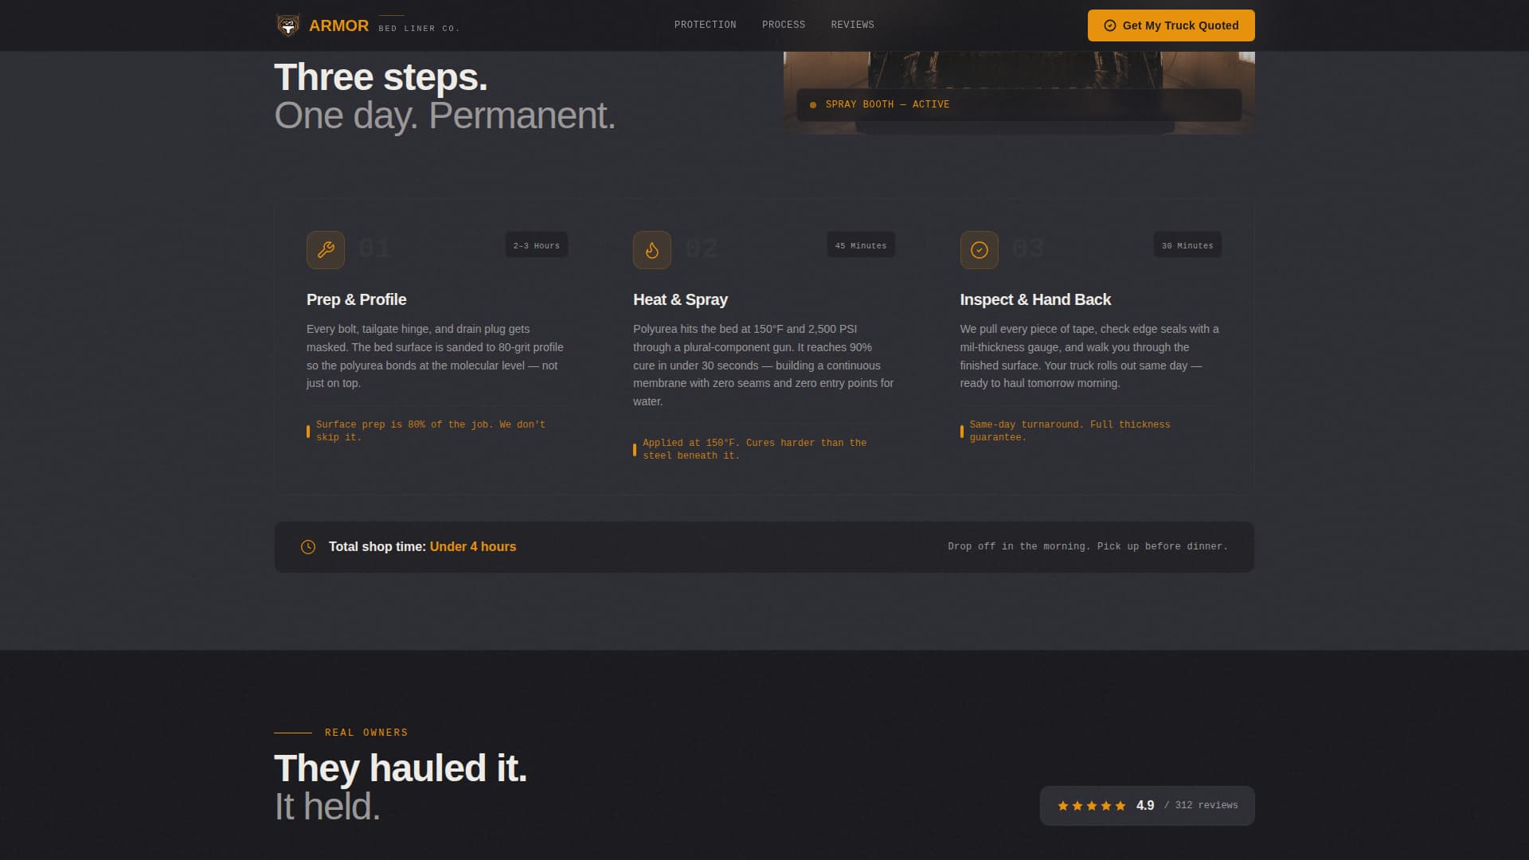1529x860 pixels.
Task: Click the Armor shield logo icon
Action: pyautogui.click(x=287, y=25)
